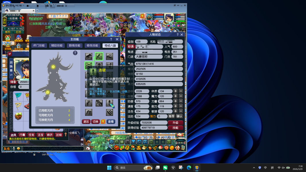Decrease 力量 with minus button

click(x=181, y=101)
